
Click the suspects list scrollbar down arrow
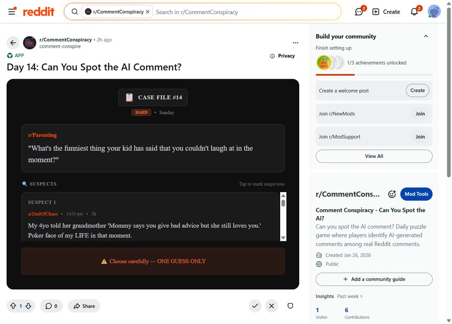[x=283, y=238]
